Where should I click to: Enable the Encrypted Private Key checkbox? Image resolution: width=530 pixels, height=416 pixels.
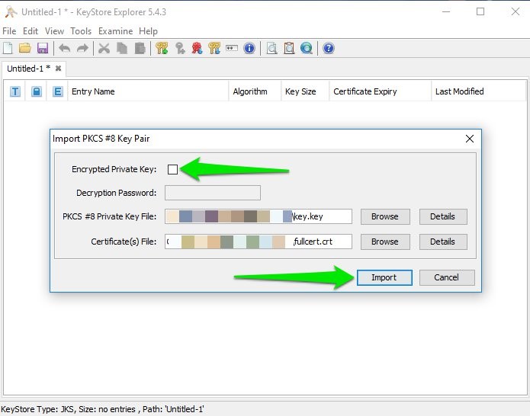pos(172,169)
